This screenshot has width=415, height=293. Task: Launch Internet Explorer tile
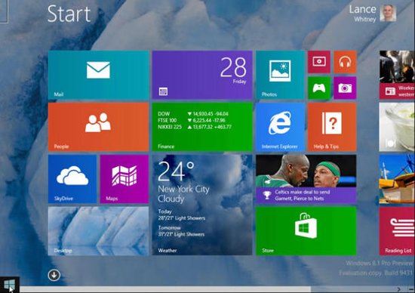point(280,127)
